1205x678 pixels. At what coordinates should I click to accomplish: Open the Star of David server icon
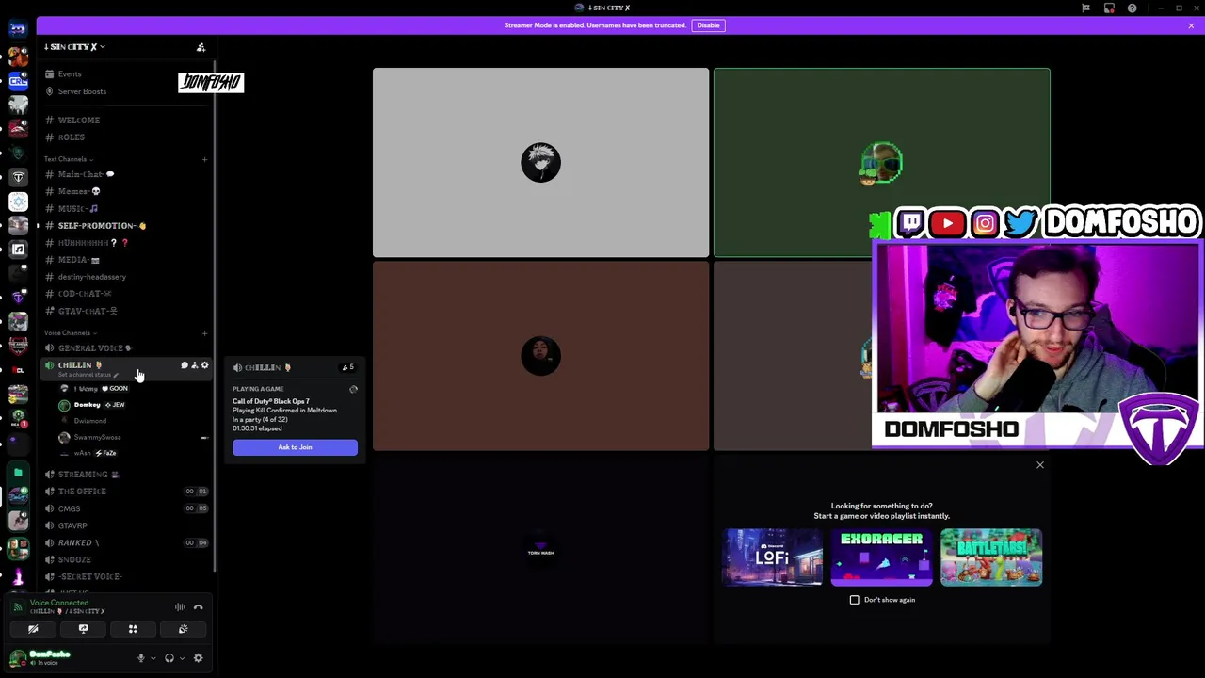pyautogui.click(x=18, y=201)
